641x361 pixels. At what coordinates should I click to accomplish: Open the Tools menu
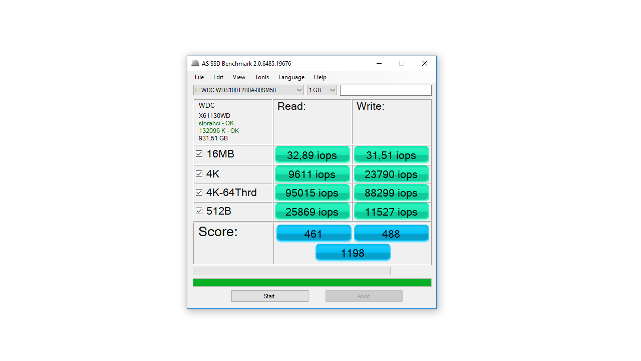262,77
